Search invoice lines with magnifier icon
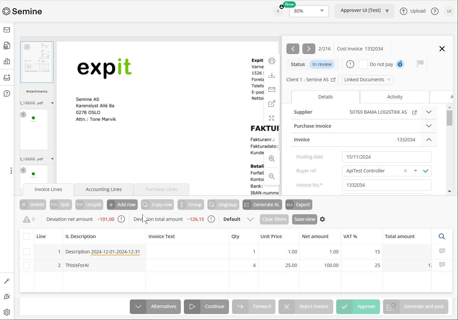 (442, 236)
